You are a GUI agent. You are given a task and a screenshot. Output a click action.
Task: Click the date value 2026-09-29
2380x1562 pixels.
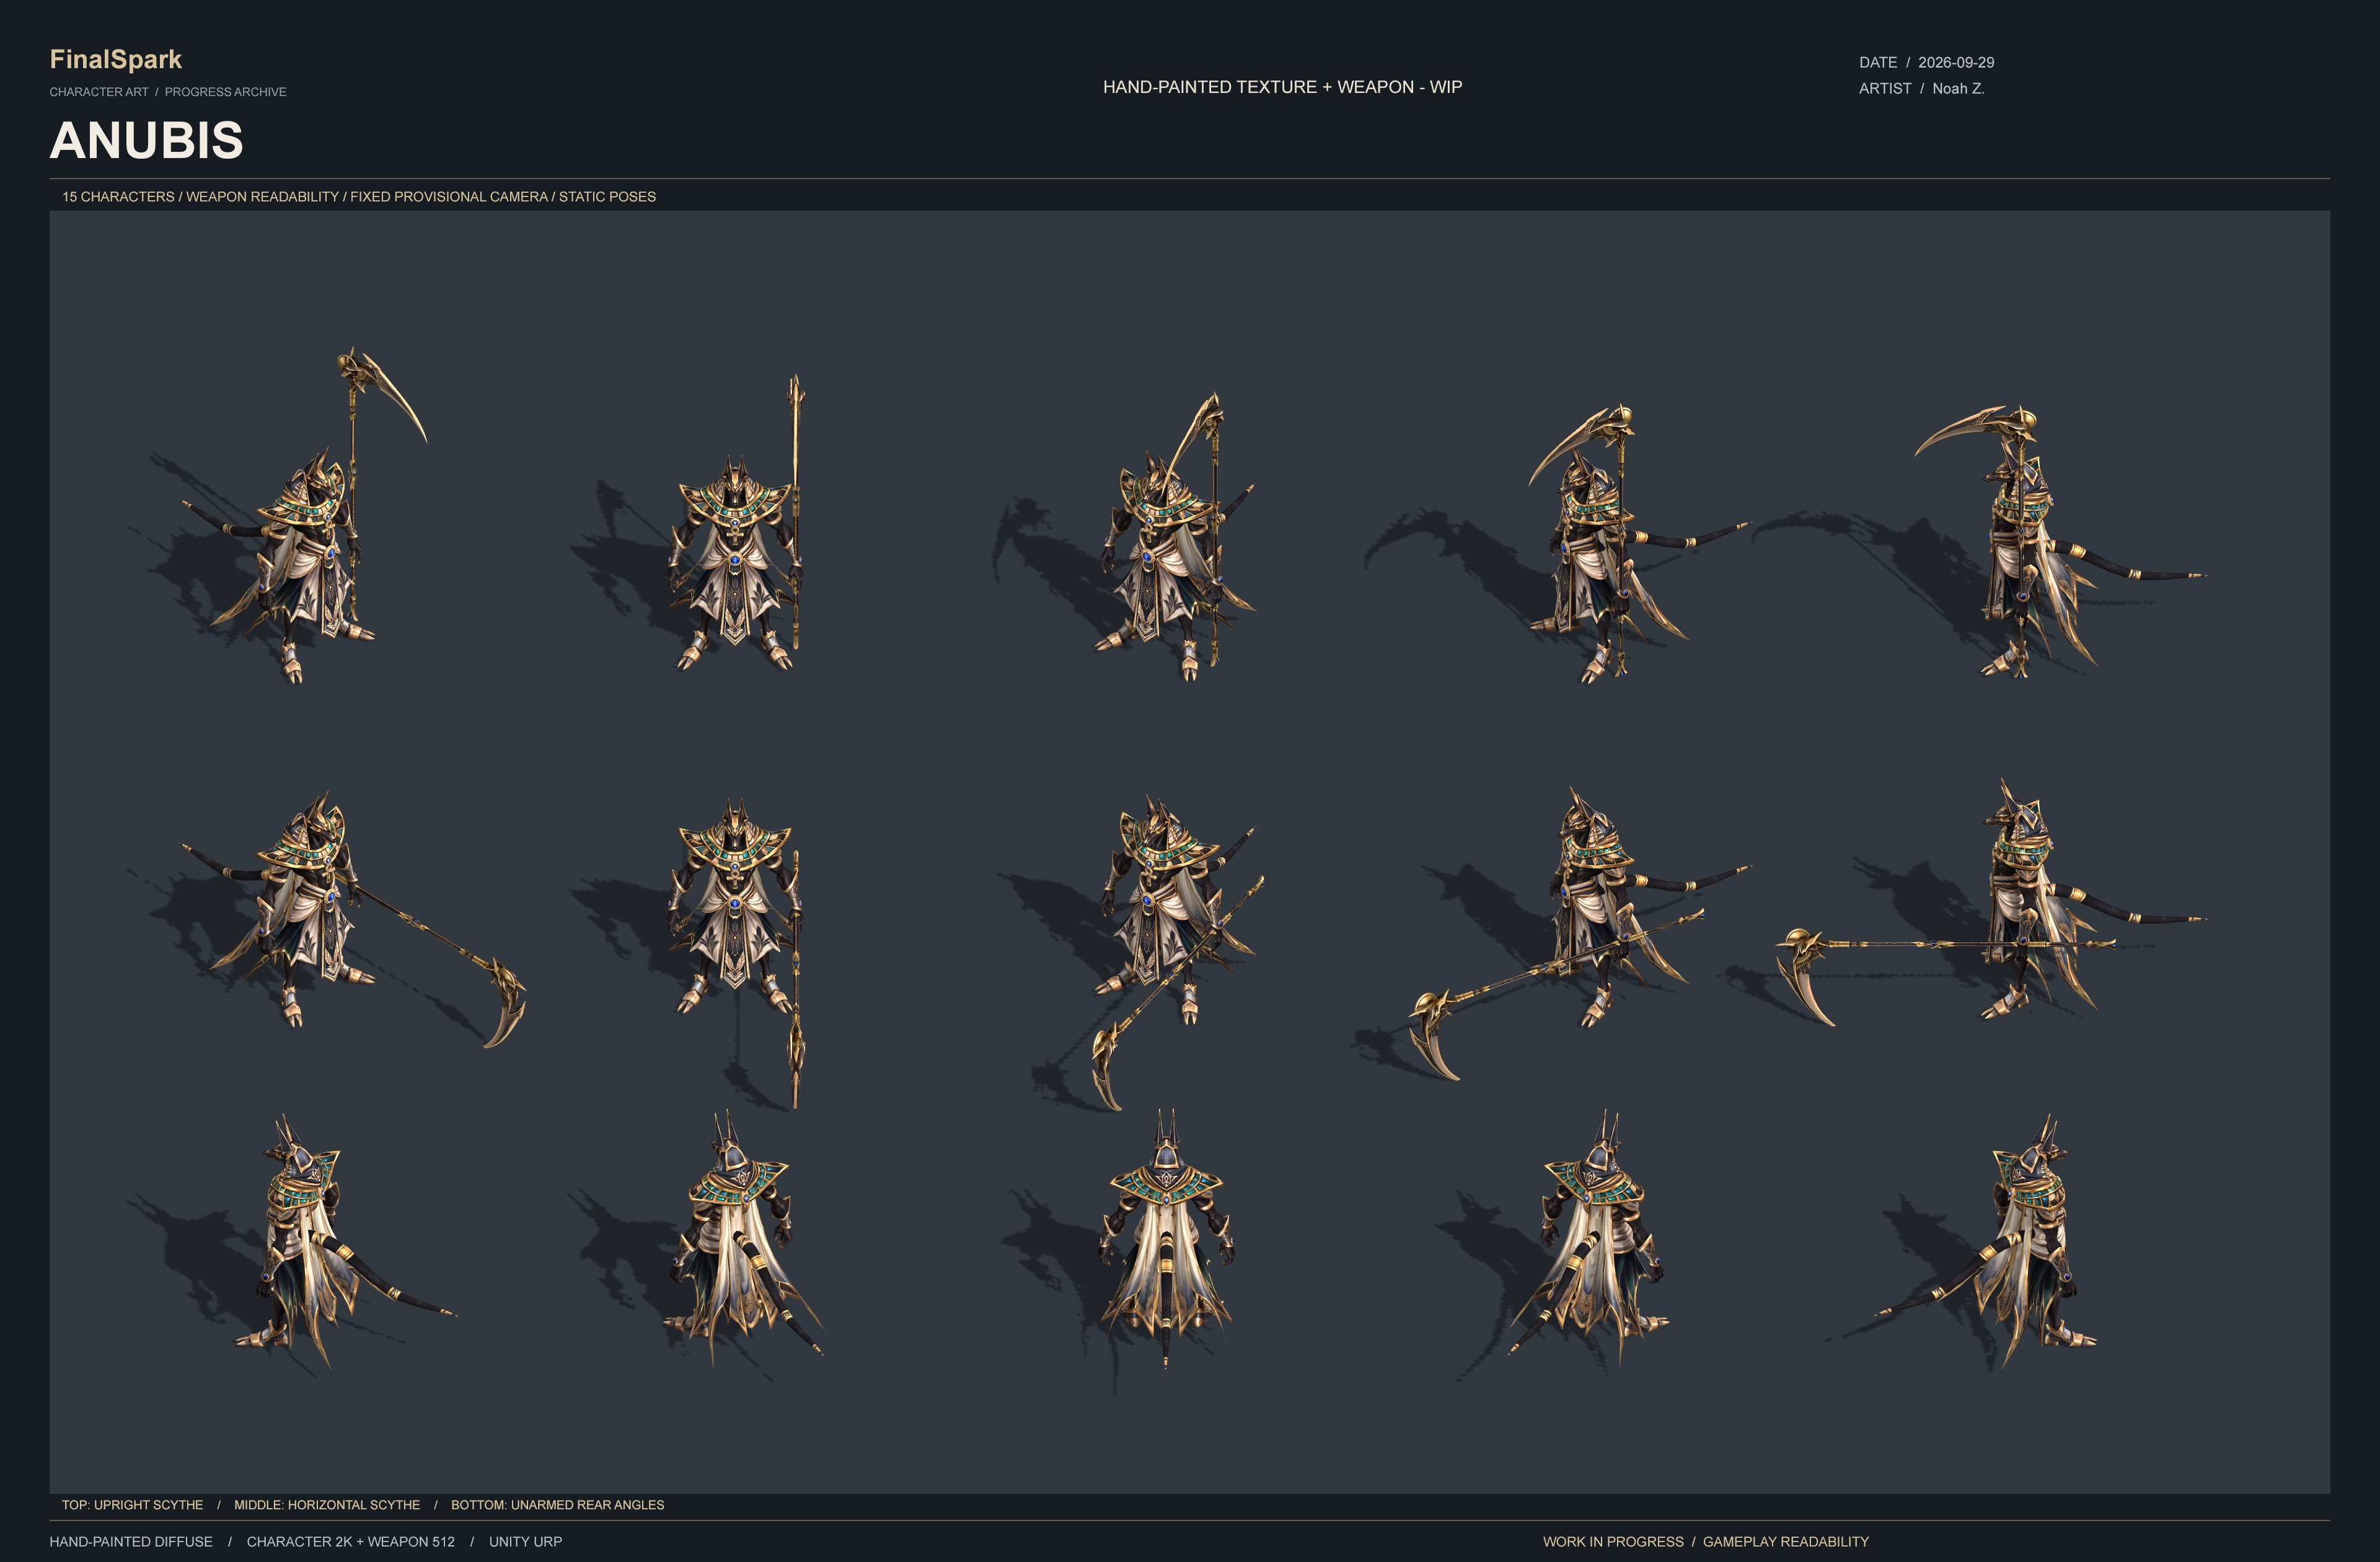point(1955,62)
